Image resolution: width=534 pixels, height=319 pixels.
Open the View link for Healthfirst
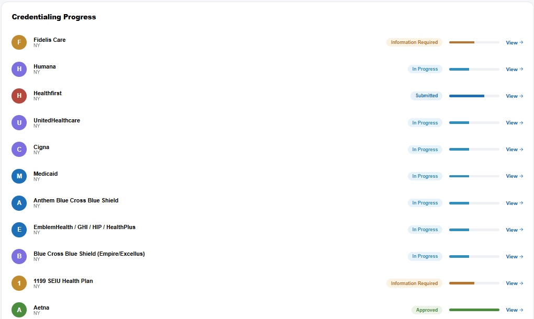pos(514,96)
